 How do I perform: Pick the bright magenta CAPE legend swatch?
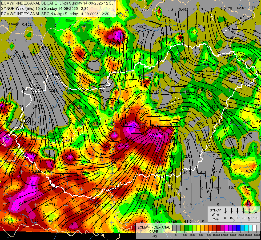point(226,228)
